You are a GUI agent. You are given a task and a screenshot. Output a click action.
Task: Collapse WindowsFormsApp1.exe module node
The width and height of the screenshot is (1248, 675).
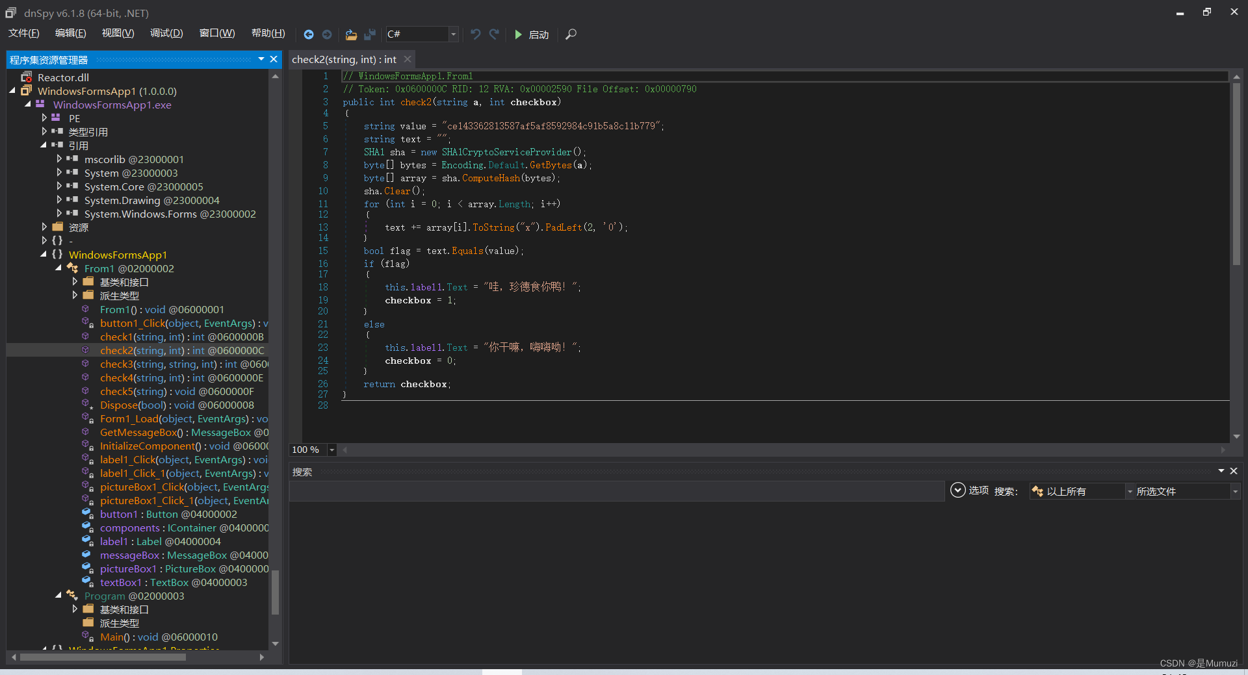28,105
